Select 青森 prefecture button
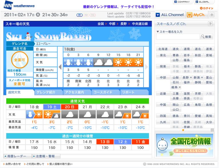 (175, 55)
